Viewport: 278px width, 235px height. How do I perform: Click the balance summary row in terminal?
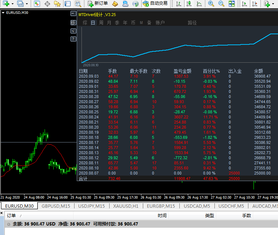coord(141,224)
